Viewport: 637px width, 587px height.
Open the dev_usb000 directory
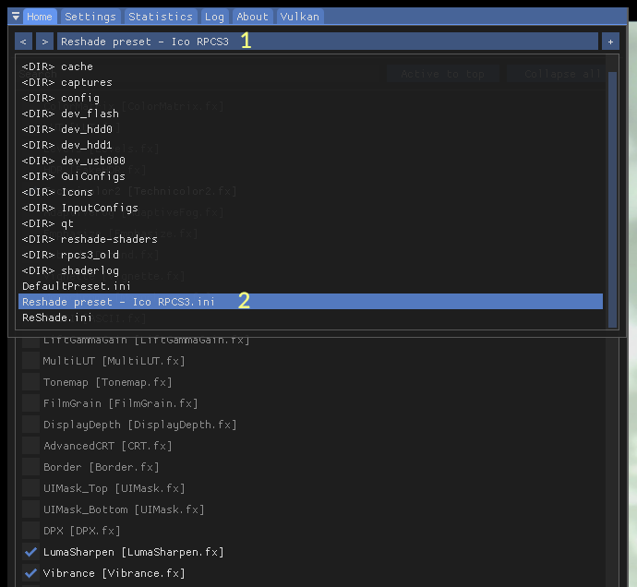point(311,161)
